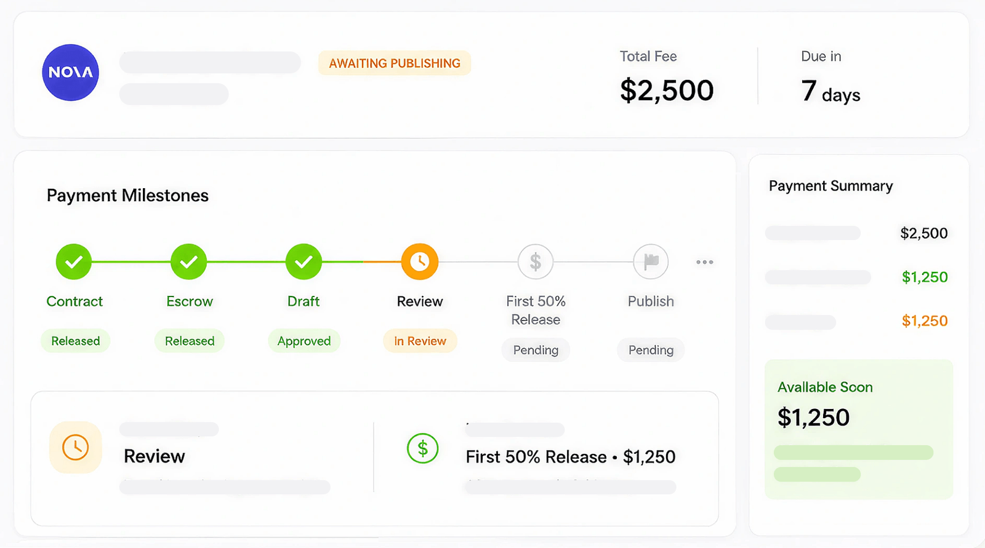Click the Approved badge under Draft
Screen dimensions: 985x548
[x=304, y=341]
